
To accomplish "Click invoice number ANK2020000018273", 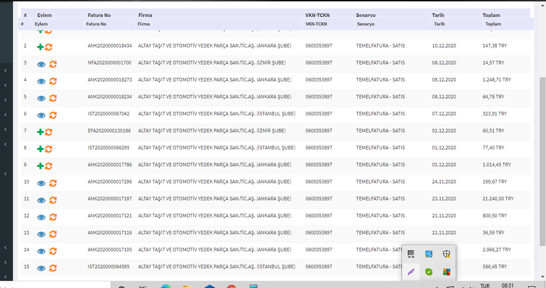I will point(110,80).
